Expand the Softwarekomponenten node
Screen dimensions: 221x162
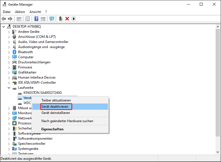coord(9,139)
